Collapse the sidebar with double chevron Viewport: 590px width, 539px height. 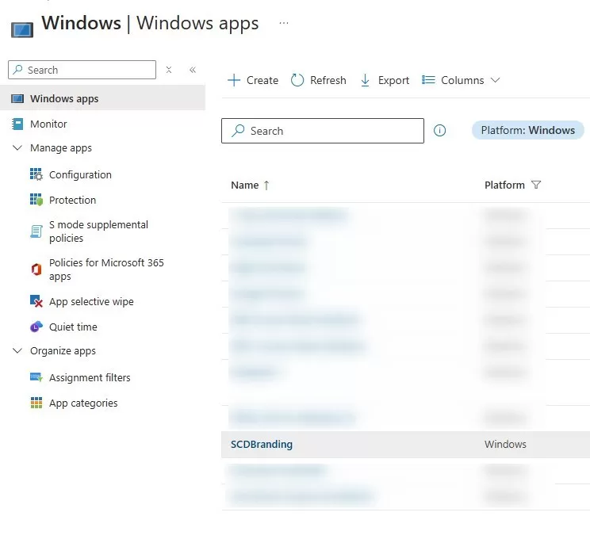click(x=193, y=70)
